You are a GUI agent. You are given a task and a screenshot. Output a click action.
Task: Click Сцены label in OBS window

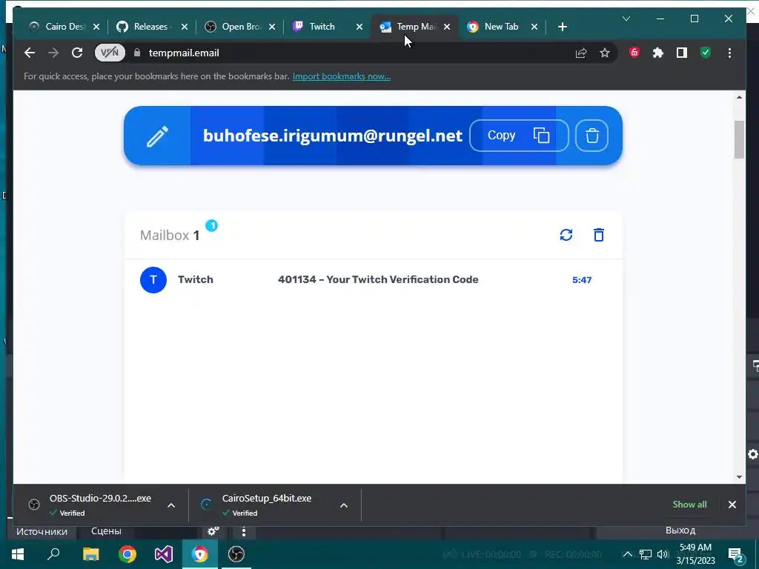(x=106, y=531)
